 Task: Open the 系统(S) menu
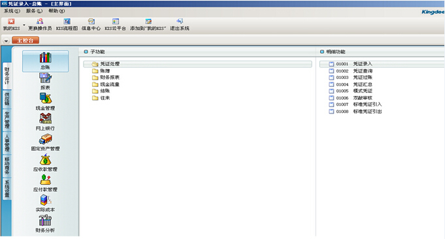(12, 11)
